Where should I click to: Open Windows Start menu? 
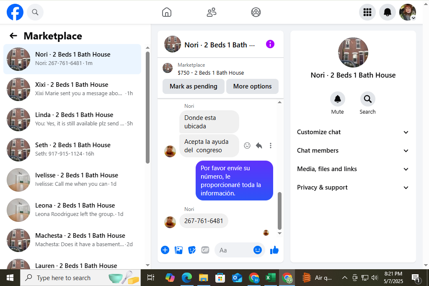point(10,278)
